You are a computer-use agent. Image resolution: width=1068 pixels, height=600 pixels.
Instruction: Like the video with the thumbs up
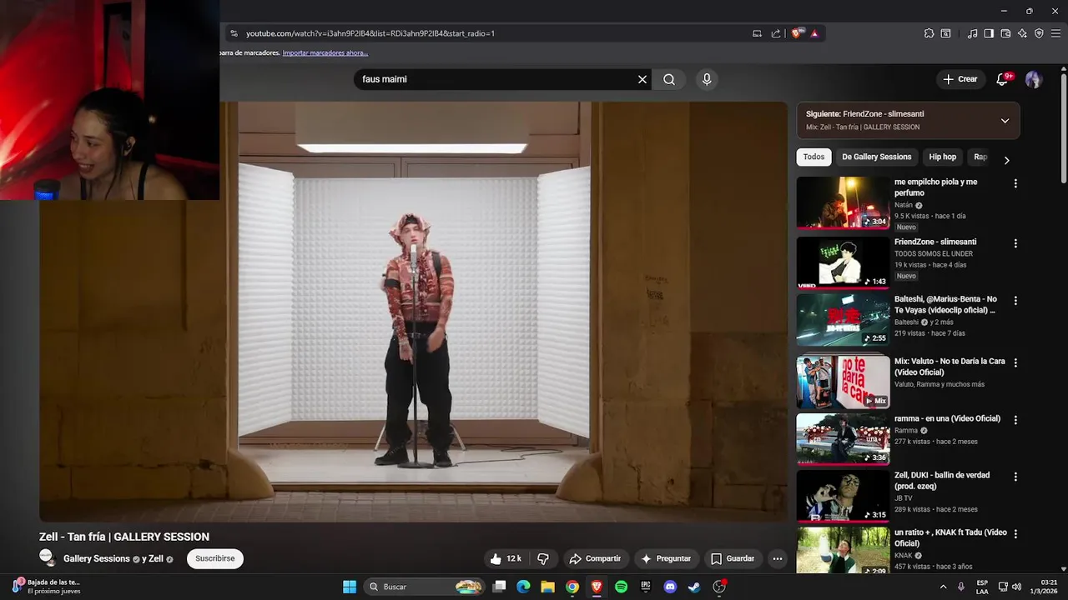pos(506,558)
